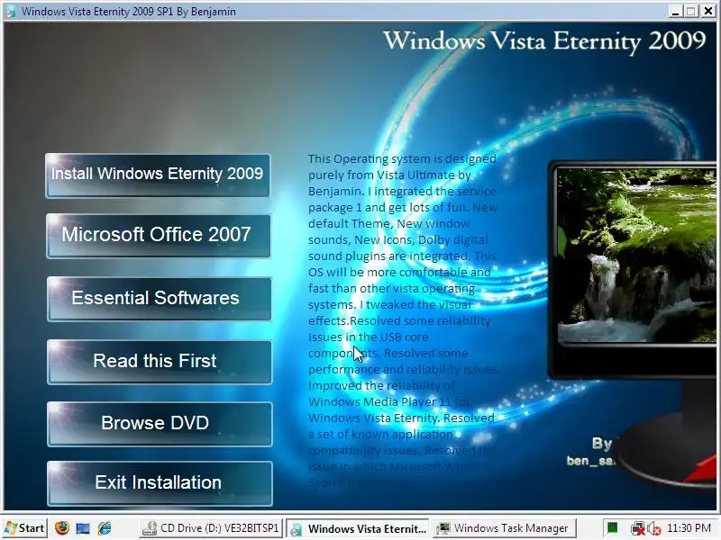Screen dimensions: 721x540
Task: Click the Browse DVD button
Action: pos(160,424)
